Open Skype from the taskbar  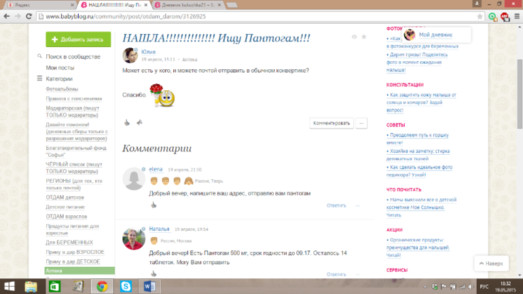[x=126, y=286]
